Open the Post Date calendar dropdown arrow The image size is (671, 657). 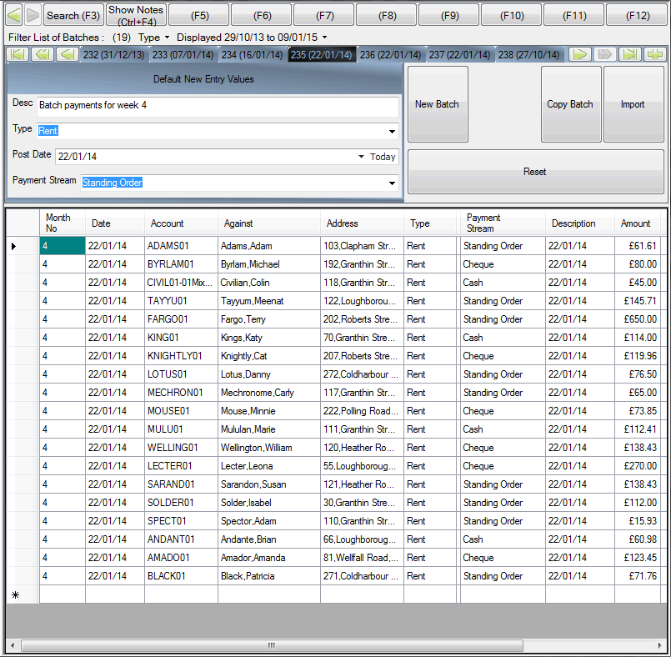click(361, 157)
